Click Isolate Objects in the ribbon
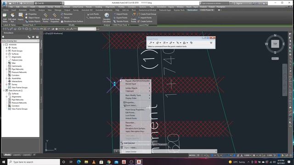Viewport: 294px width, 165px height. 33,22
